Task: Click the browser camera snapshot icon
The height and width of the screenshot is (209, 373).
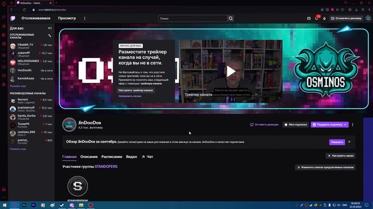Action: [x=328, y=10]
